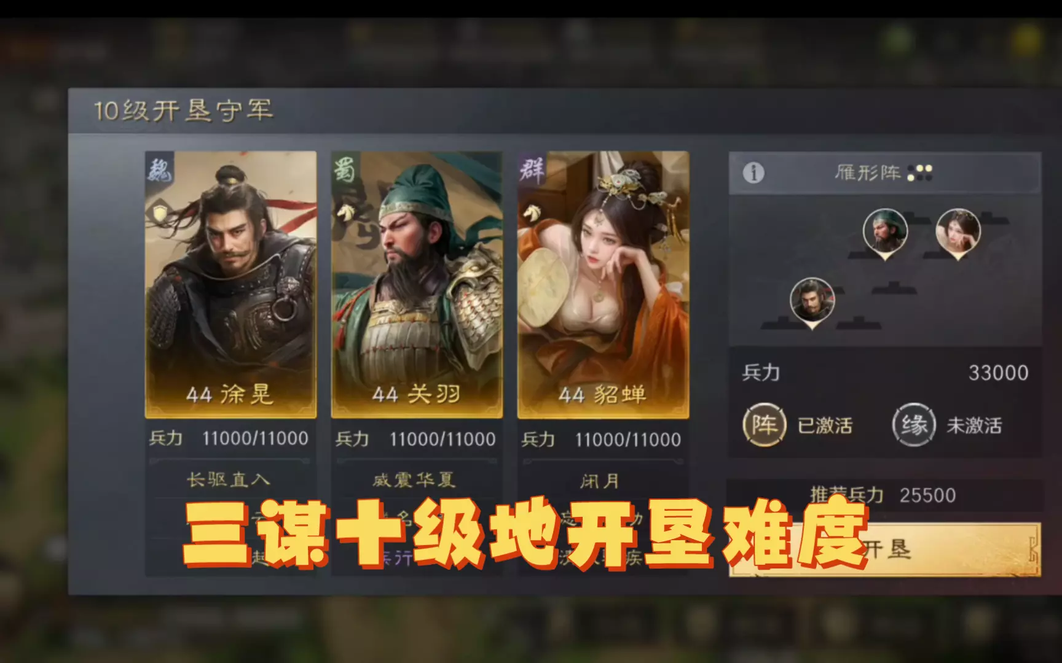The image size is (1062, 663).
Task: Toggle the 阵 formation bonus badge (已激活)
Action: [x=765, y=424]
